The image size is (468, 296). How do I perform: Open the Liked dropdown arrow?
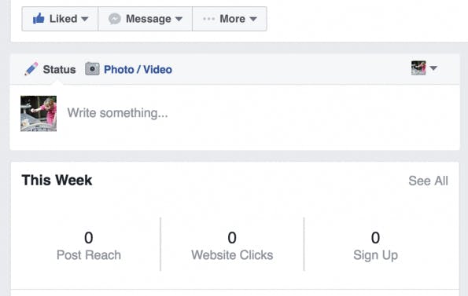[x=85, y=19]
